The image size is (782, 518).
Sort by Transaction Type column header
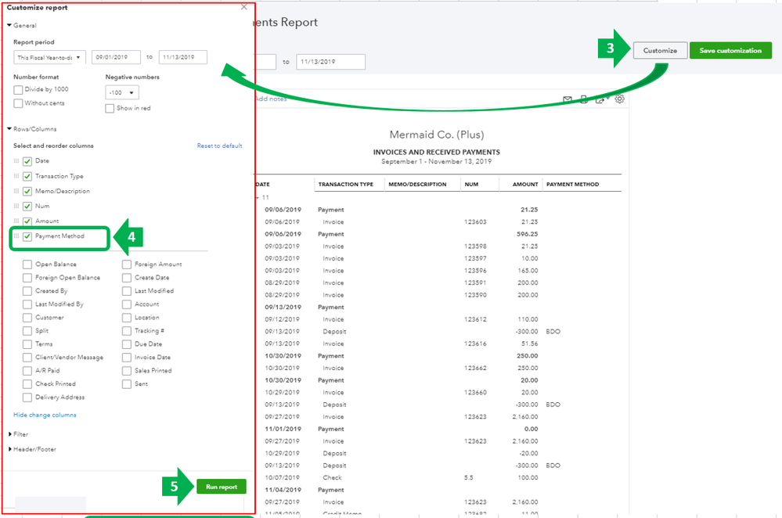click(x=346, y=185)
